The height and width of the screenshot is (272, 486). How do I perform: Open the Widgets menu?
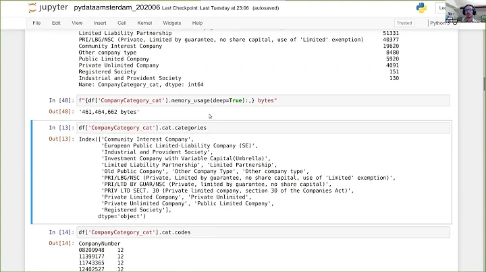[171, 23]
